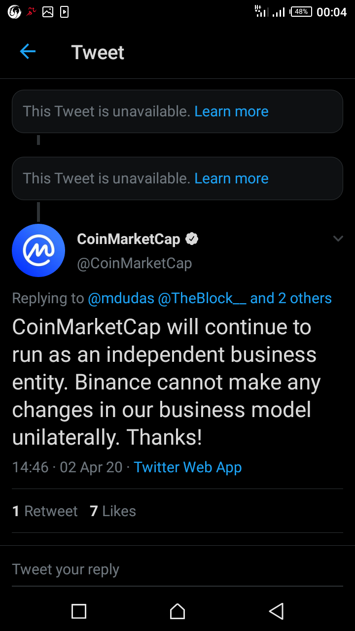
Task: Open the @CoinMarketCap handle
Action: (x=134, y=263)
